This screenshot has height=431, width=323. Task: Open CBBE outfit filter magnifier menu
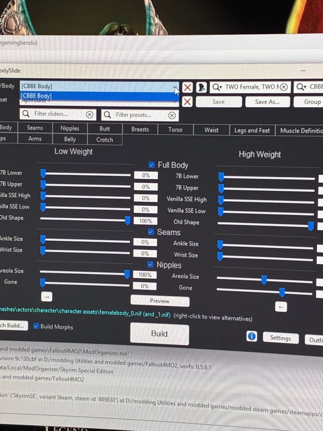tap(301, 87)
